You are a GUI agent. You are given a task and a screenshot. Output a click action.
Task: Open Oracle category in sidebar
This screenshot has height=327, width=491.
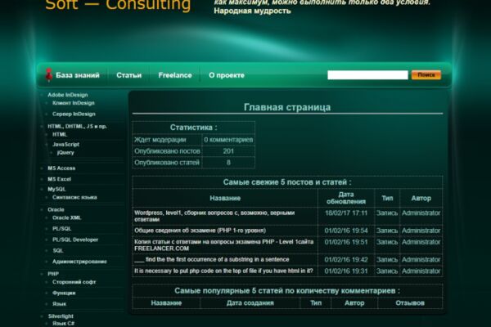coord(56,209)
